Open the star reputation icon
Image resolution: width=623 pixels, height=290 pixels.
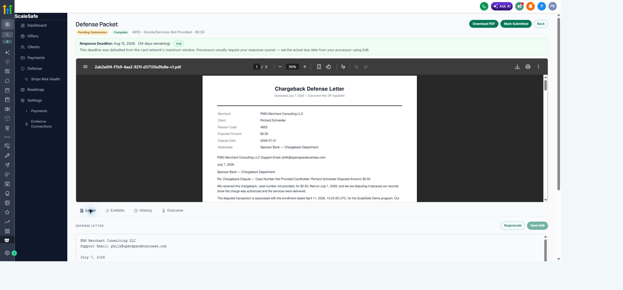point(7,212)
